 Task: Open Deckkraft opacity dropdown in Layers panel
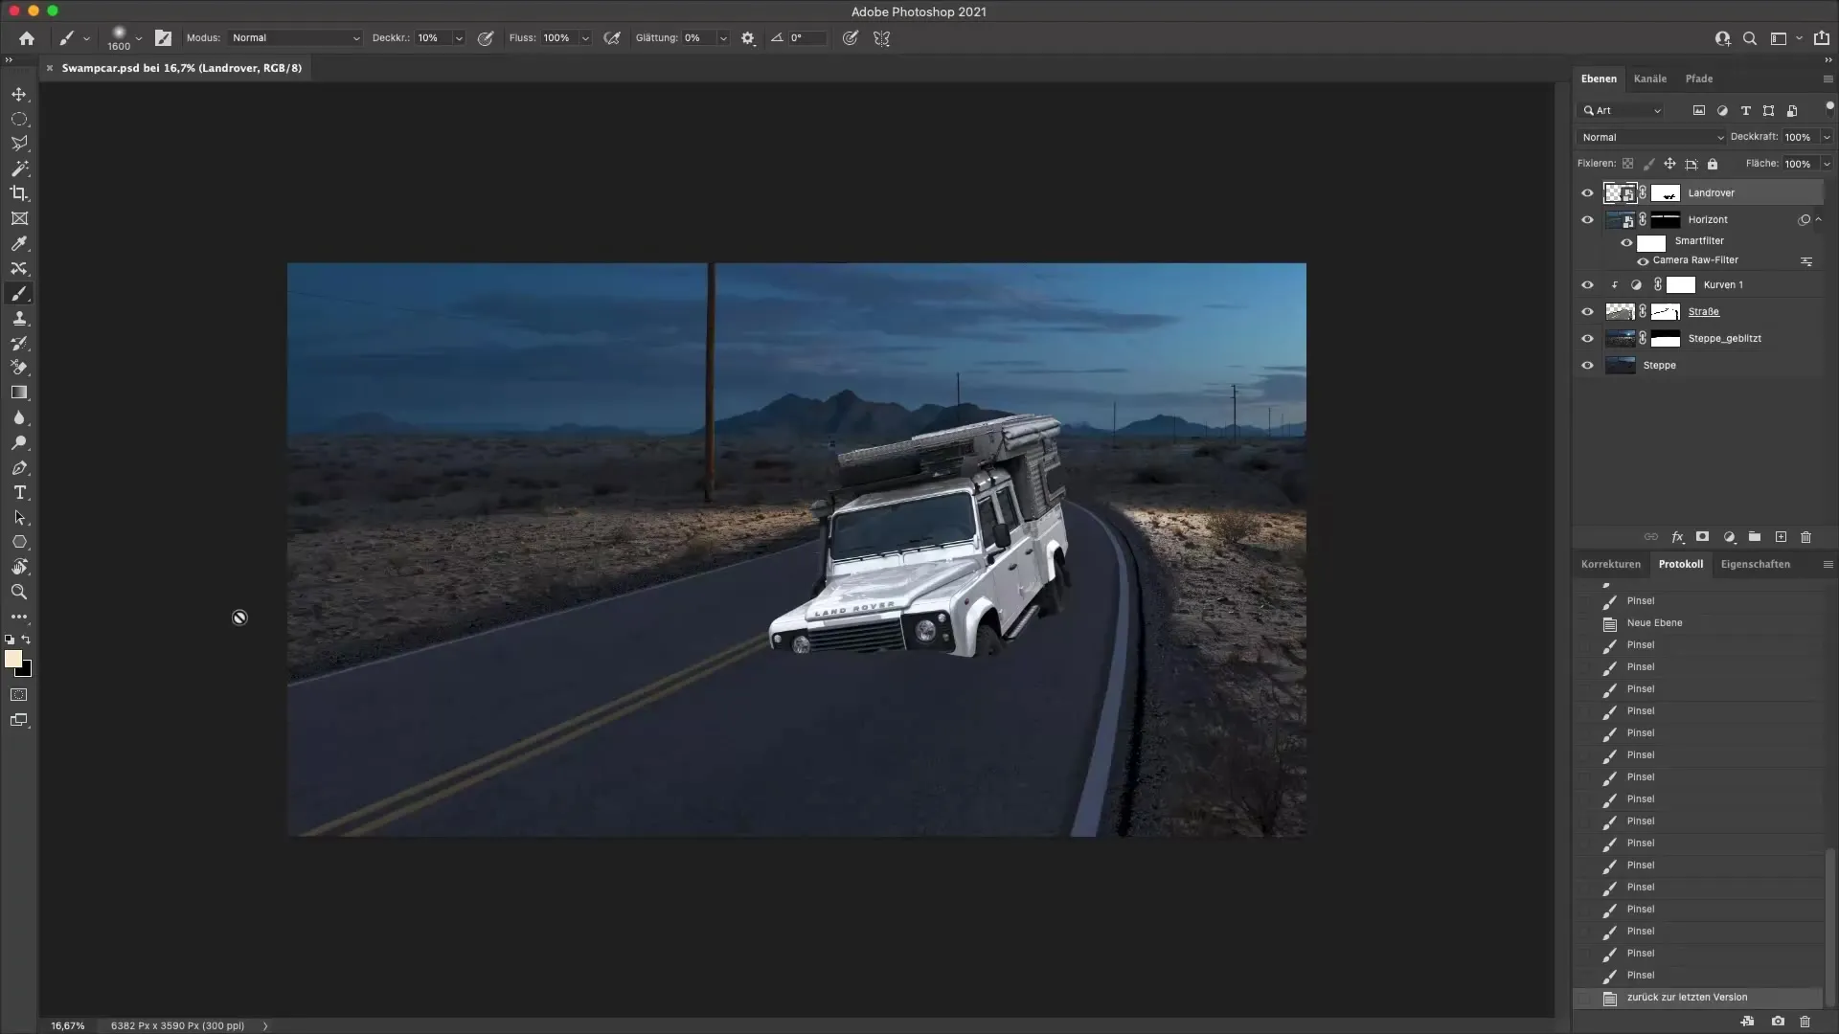[1827, 137]
